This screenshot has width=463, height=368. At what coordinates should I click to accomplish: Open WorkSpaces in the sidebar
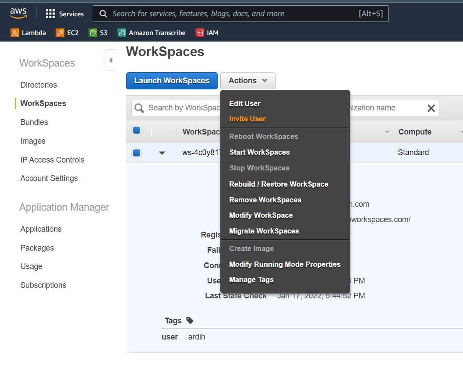pyautogui.click(x=43, y=103)
